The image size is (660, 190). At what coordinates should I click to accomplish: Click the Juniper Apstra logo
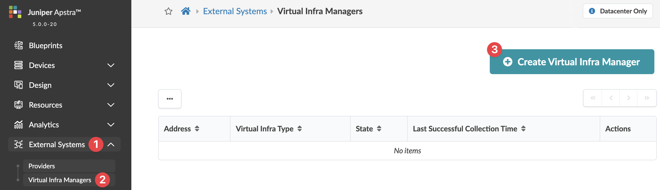15,12
